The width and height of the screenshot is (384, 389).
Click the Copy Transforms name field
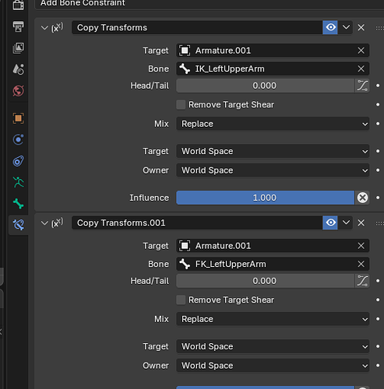point(197,27)
